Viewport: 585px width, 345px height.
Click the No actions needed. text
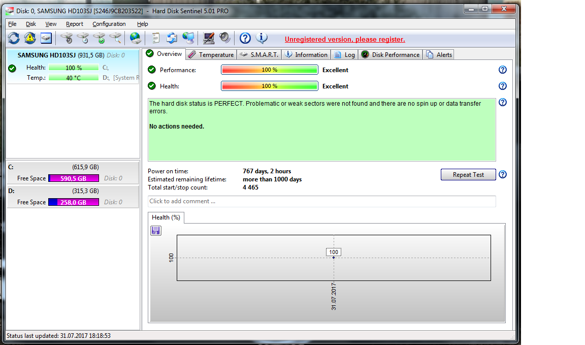[177, 126]
